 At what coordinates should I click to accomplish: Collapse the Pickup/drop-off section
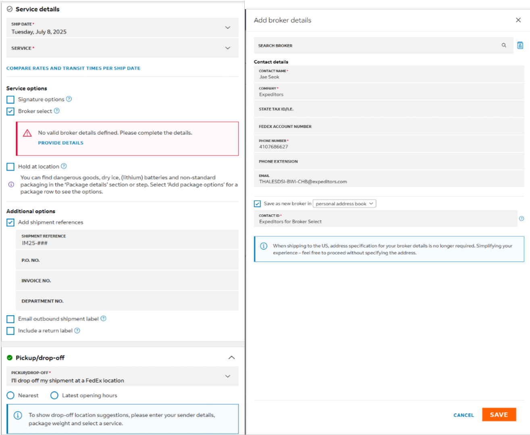pyautogui.click(x=231, y=358)
